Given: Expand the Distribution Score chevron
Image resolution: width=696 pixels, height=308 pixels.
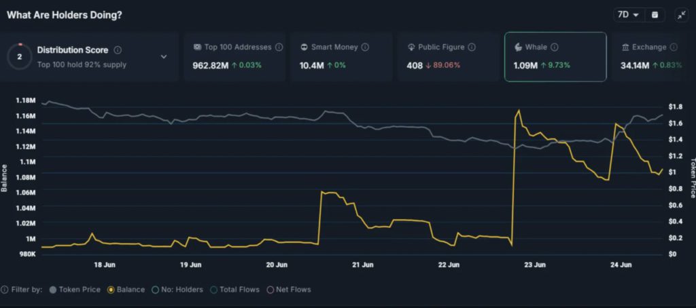Looking at the screenshot, I should click(x=164, y=57).
